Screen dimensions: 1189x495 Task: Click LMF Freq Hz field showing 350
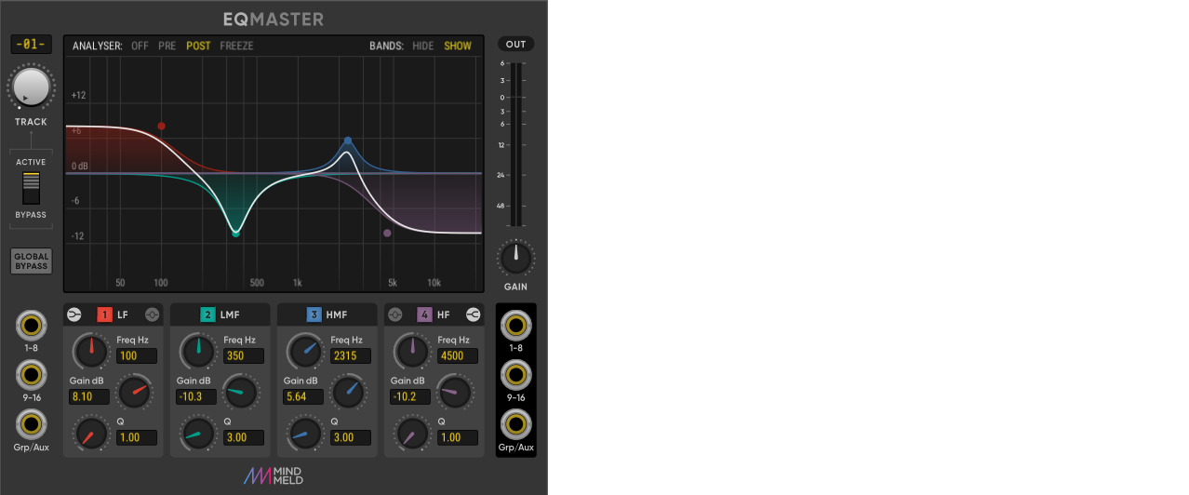click(244, 355)
